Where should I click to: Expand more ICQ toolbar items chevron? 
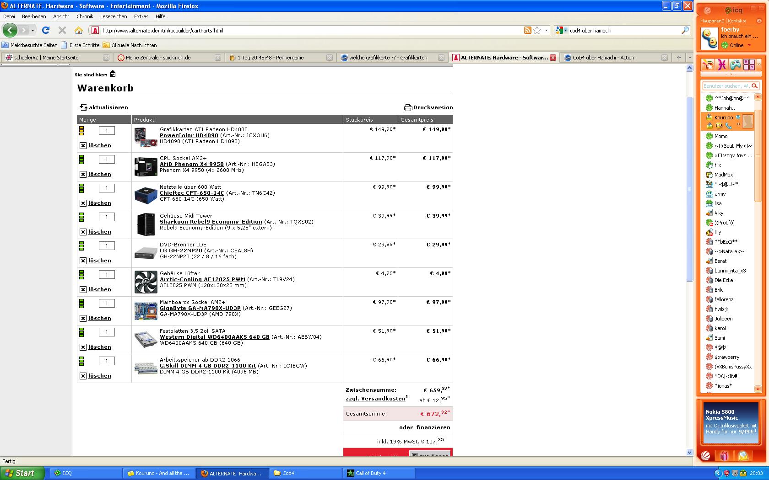758,64
